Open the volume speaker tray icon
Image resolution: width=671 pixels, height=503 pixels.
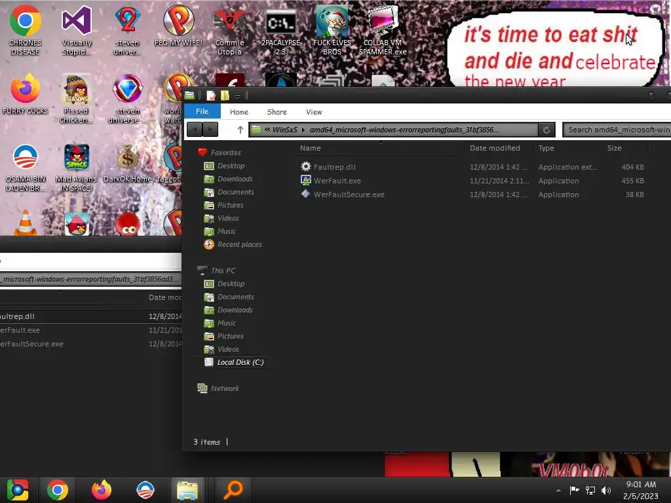tap(606, 490)
